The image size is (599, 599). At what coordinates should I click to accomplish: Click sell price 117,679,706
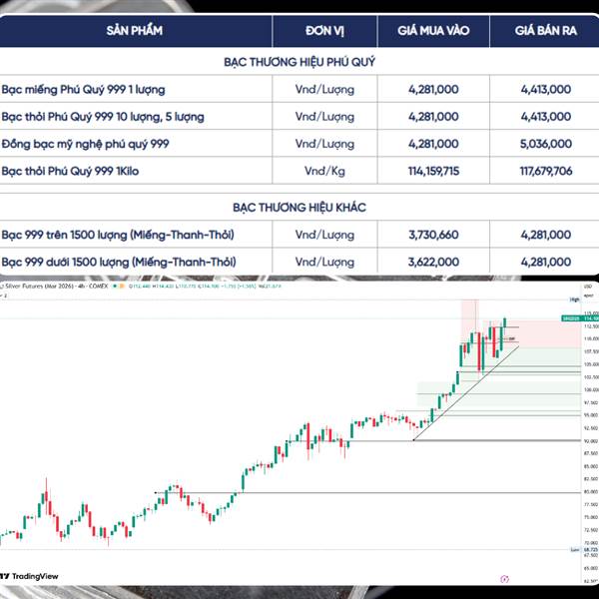pyautogui.click(x=546, y=171)
